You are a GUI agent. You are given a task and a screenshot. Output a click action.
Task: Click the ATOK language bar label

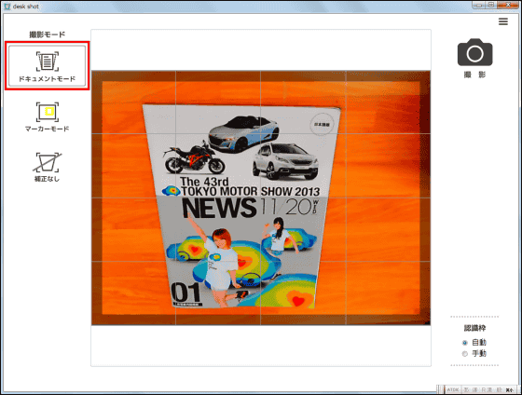[453, 389]
